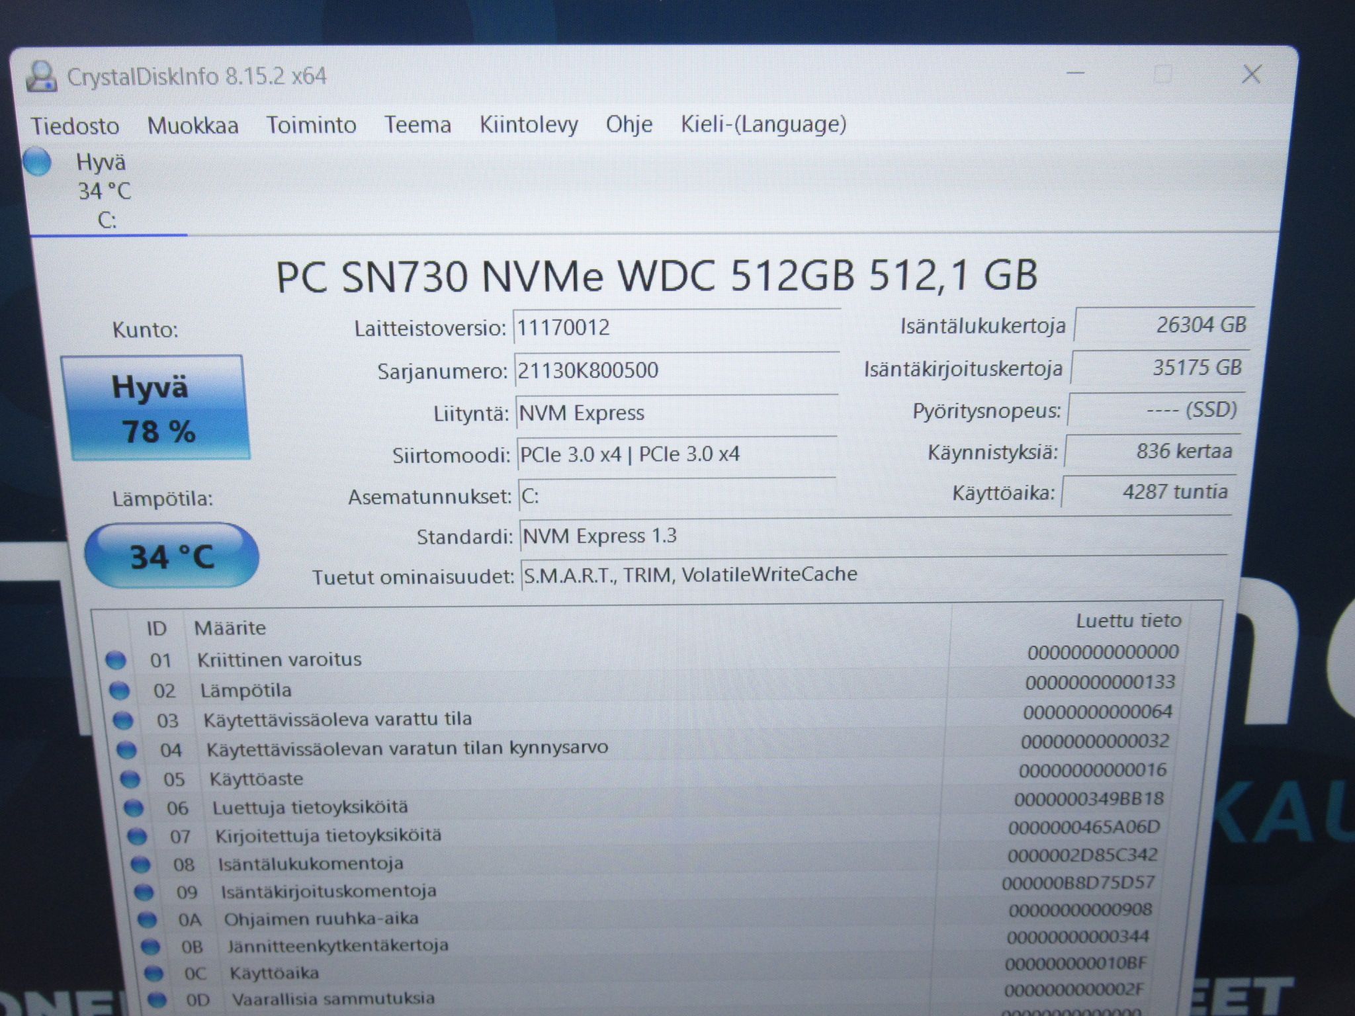Select the blue status orb for drive C:
Image resolution: width=1355 pixels, height=1016 pixels.
tap(37, 162)
